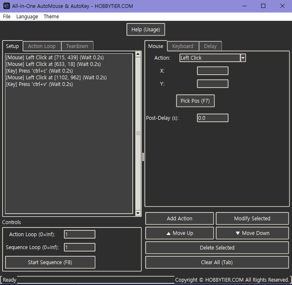Viewport: 292px width, 285px height.
Task: Minimize the AutoMouse window
Action: [x=244, y=6]
